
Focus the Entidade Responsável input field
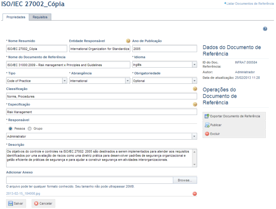[100, 48]
